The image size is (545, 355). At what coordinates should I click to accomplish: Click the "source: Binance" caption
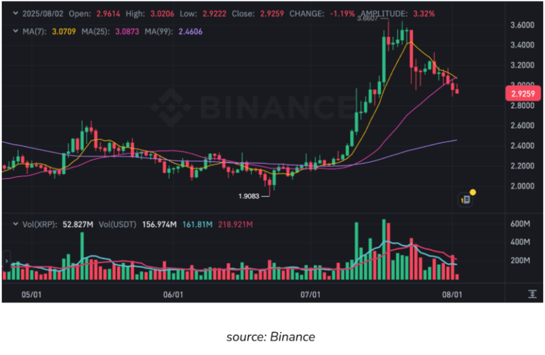tap(272, 336)
